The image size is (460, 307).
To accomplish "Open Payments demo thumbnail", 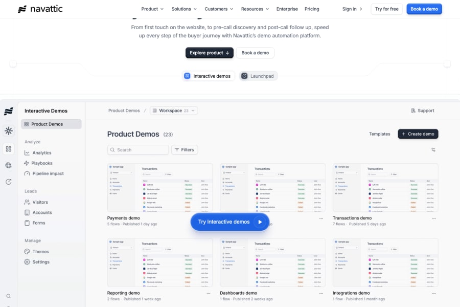I will tap(160, 187).
